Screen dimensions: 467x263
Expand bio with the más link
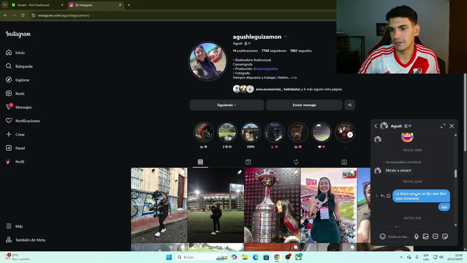point(294,77)
